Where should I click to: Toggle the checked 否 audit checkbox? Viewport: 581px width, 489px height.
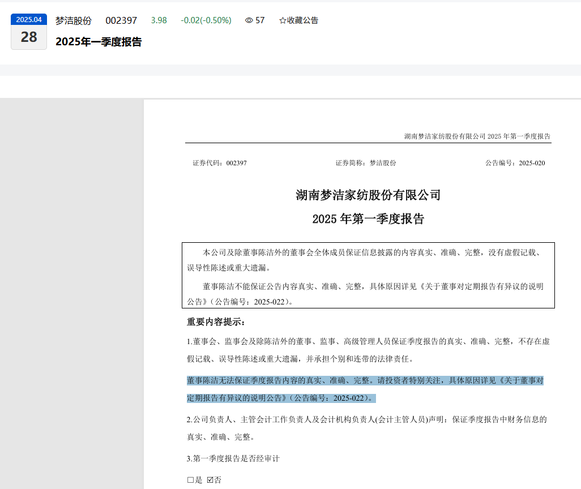210,480
